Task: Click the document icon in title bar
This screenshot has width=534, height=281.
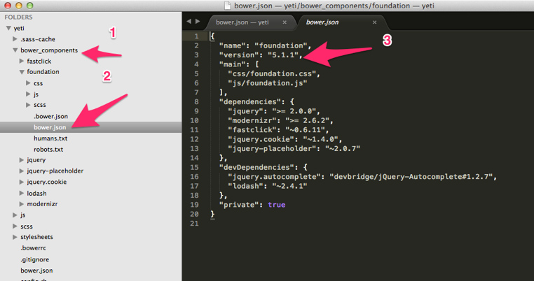Action: click(227, 6)
